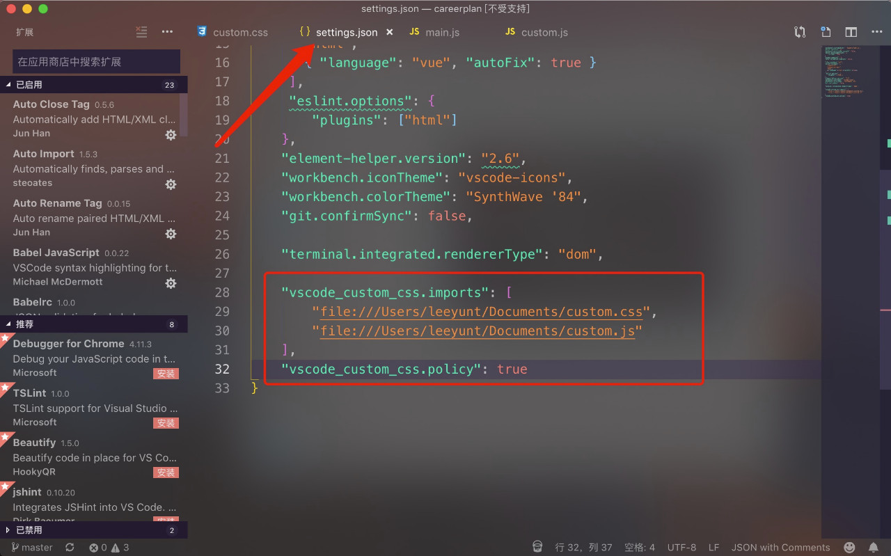Open settings UI file icon
This screenshot has width=891, height=556.
826,32
